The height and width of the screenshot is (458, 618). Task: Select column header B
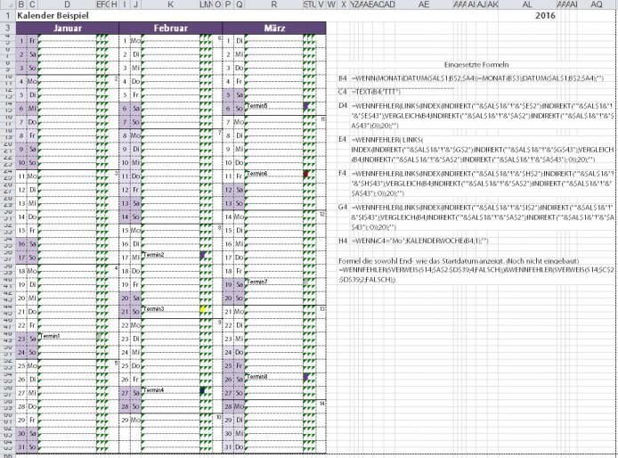(21, 4)
